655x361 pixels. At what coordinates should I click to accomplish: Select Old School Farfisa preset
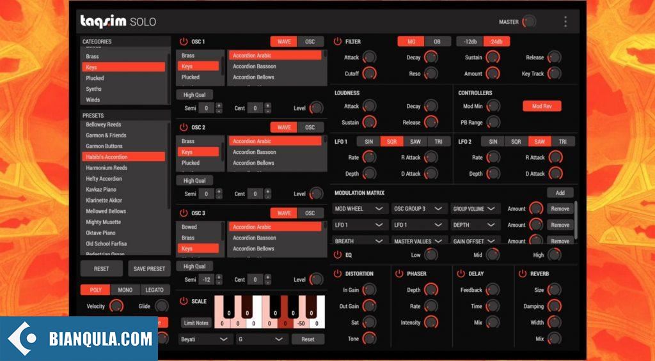[x=123, y=243]
